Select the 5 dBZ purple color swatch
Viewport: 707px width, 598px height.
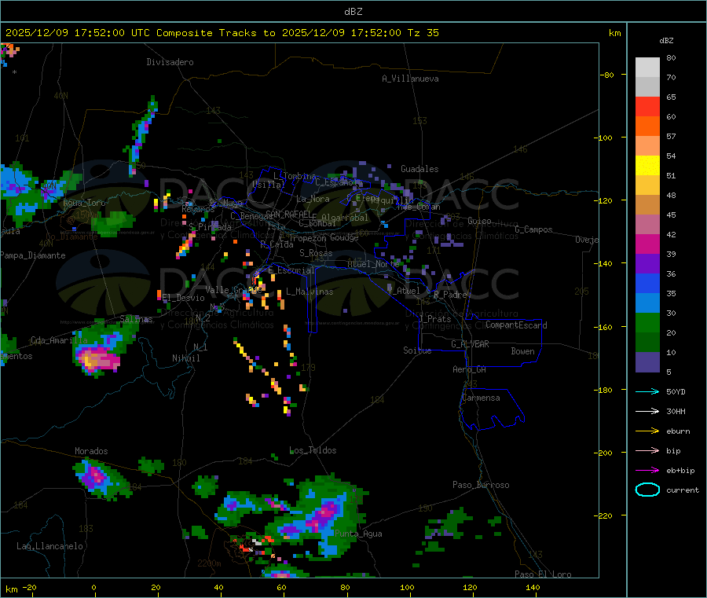point(647,362)
